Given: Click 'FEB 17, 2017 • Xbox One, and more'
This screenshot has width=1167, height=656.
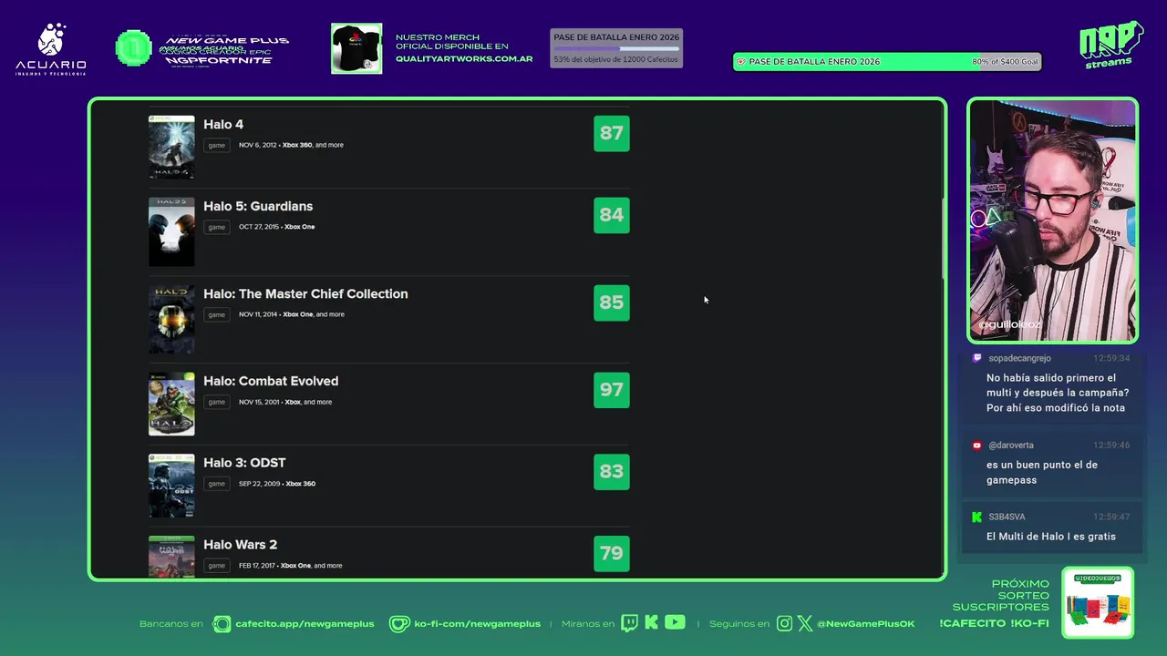Looking at the screenshot, I should pos(291,566).
